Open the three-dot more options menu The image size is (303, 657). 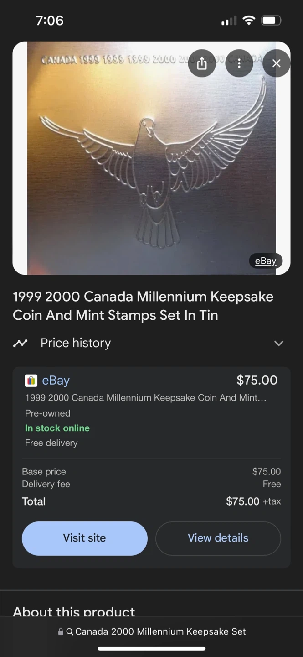pyautogui.click(x=239, y=63)
